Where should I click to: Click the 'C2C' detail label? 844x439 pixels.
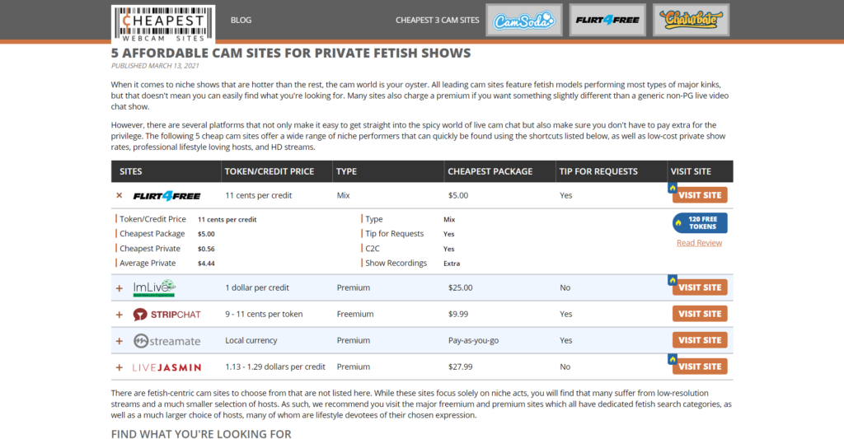[x=373, y=249]
